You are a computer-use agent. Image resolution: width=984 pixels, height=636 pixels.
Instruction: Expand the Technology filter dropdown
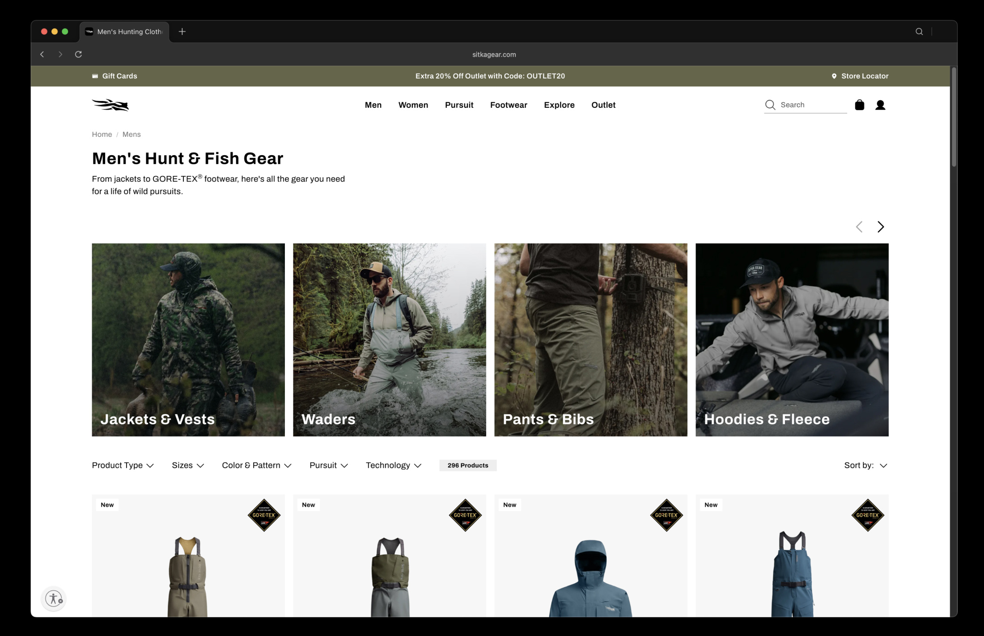pyautogui.click(x=394, y=465)
